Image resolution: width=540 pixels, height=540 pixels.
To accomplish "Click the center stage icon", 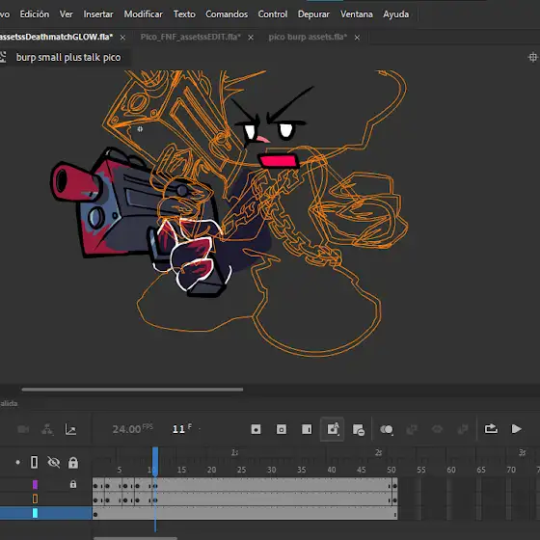I will point(532,57).
